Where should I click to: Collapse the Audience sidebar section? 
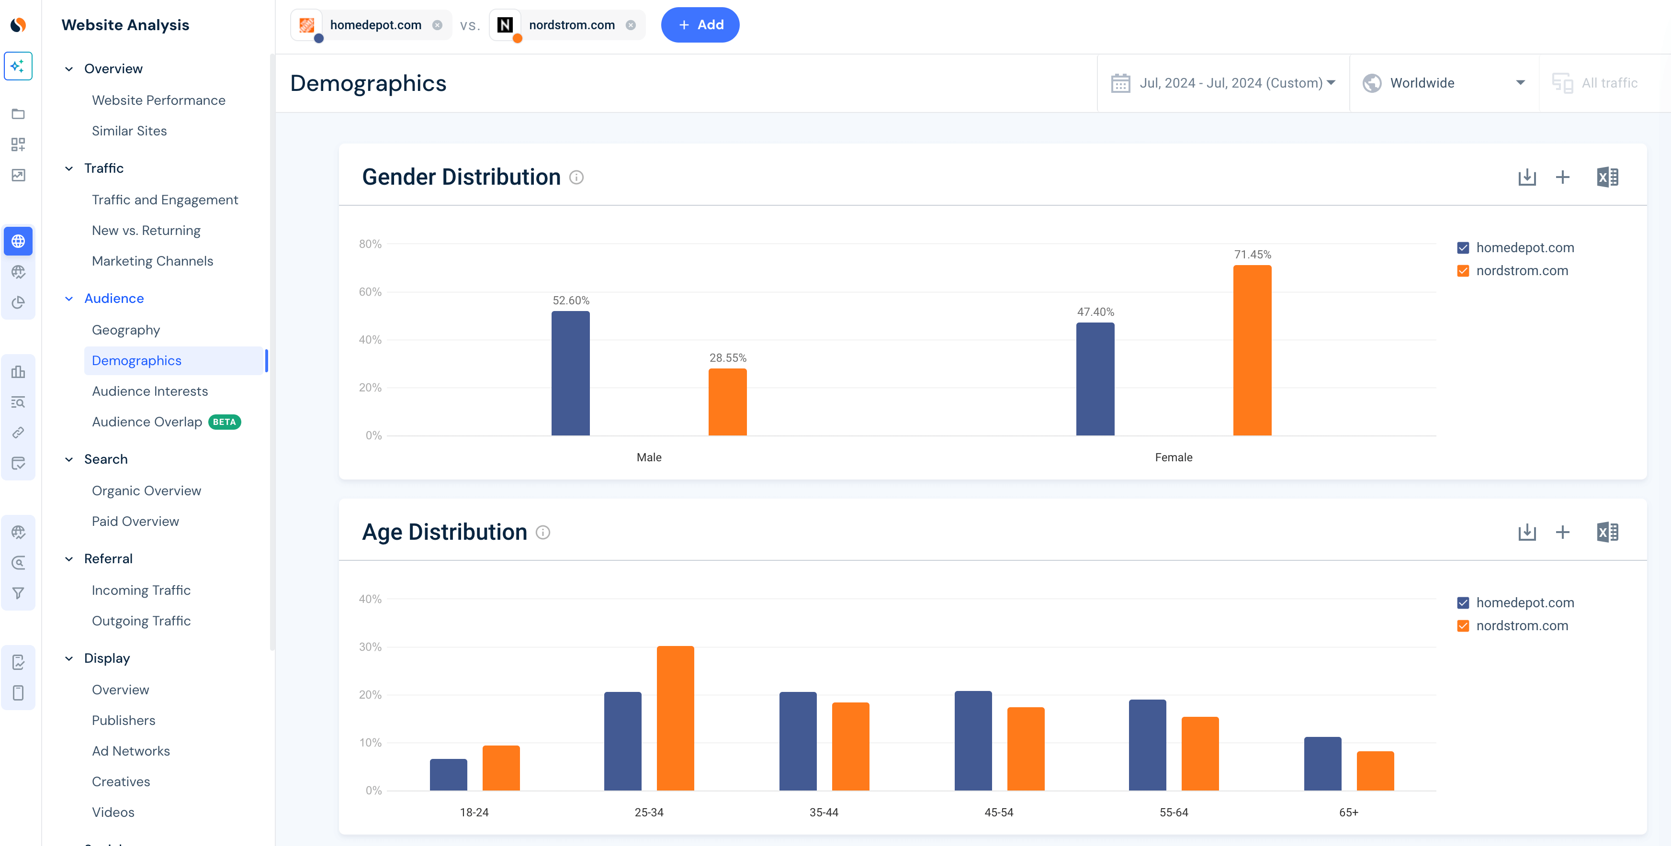pos(69,299)
